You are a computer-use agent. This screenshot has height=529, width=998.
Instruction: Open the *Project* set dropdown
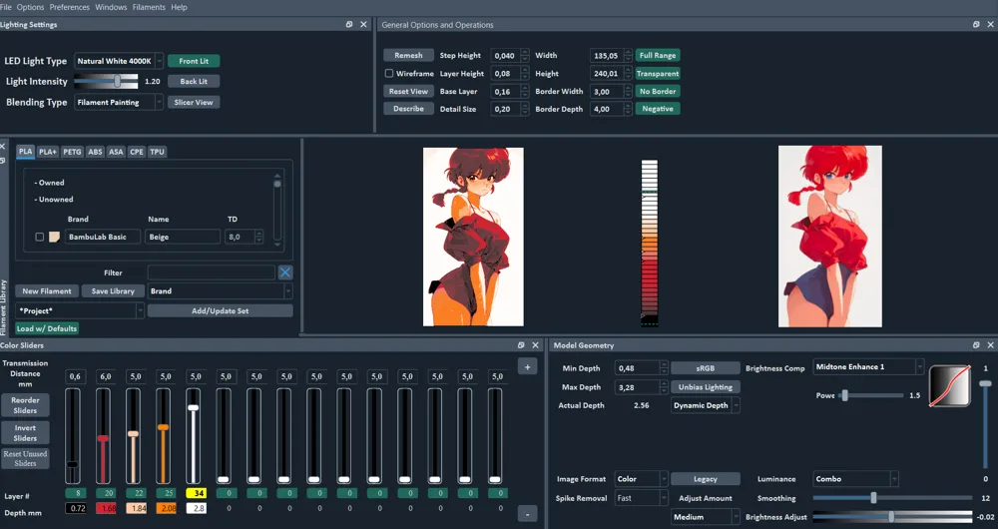click(80, 310)
